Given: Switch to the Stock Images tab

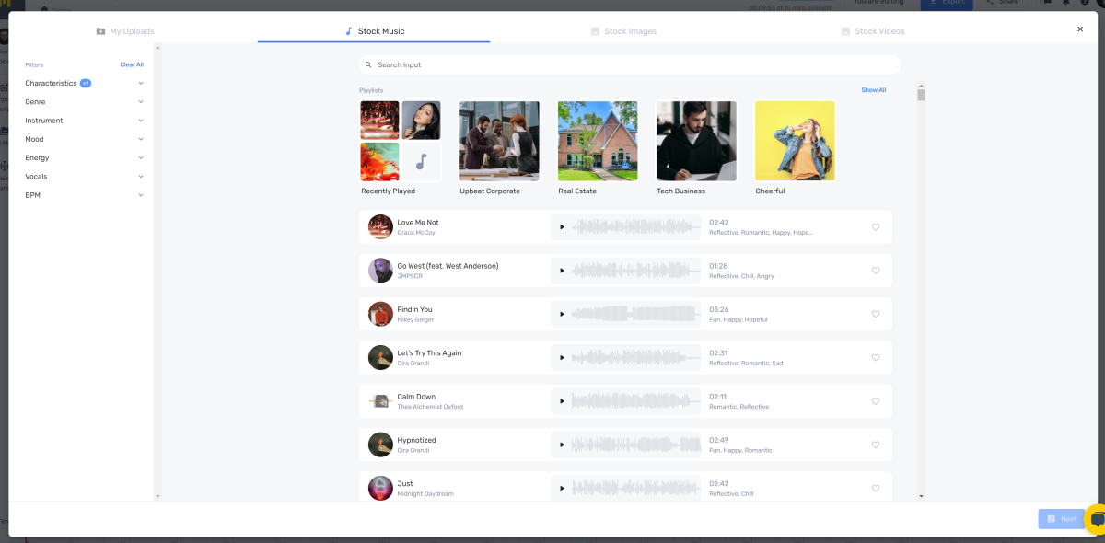Looking at the screenshot, I should click(623, 31).
